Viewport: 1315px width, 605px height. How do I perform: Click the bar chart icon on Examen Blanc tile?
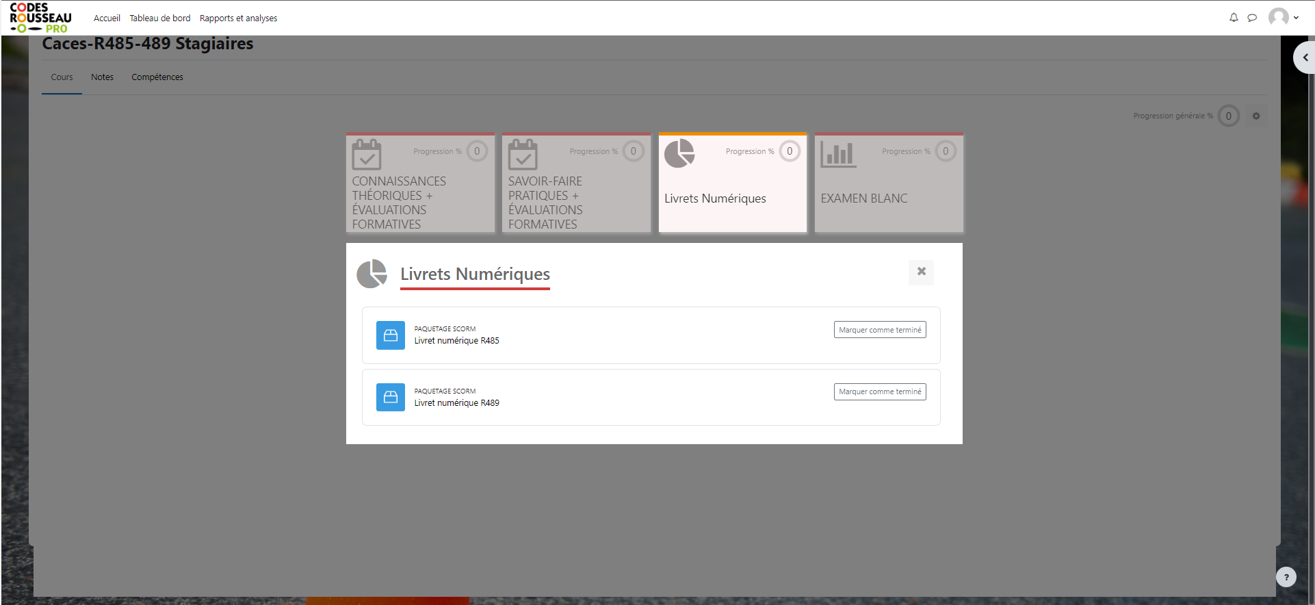pyautogui.click(x=838, y=155)
